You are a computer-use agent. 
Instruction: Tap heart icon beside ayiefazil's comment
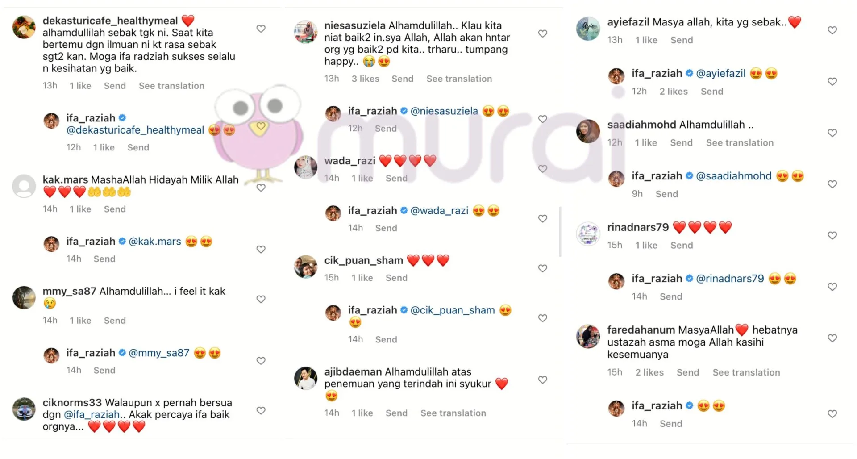(832, 30)
